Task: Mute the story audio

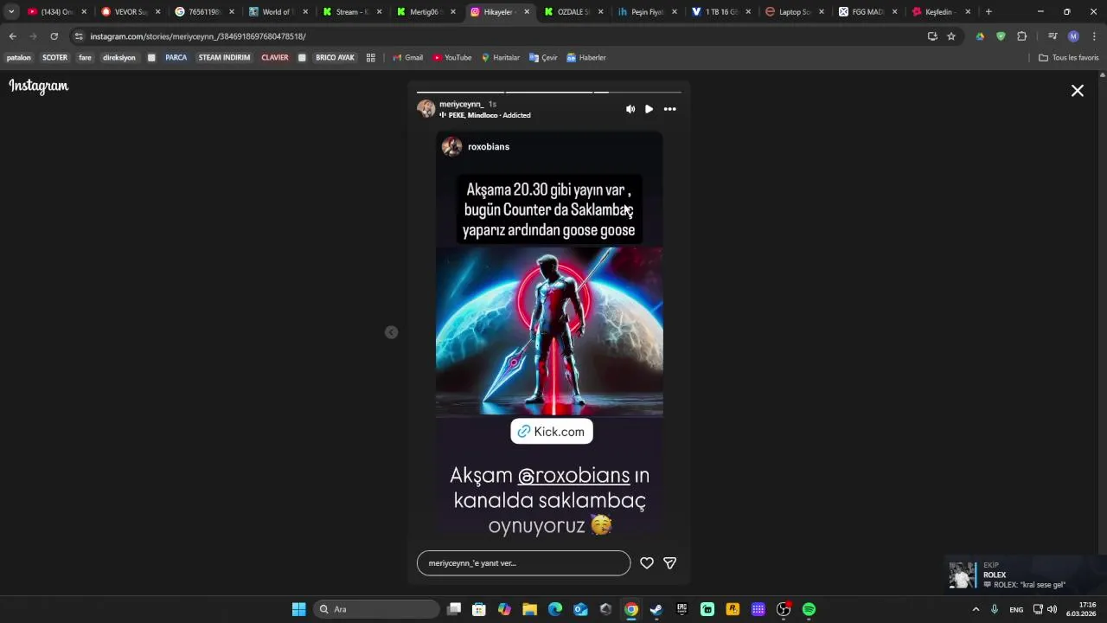Action: click(x=630, y=109)
